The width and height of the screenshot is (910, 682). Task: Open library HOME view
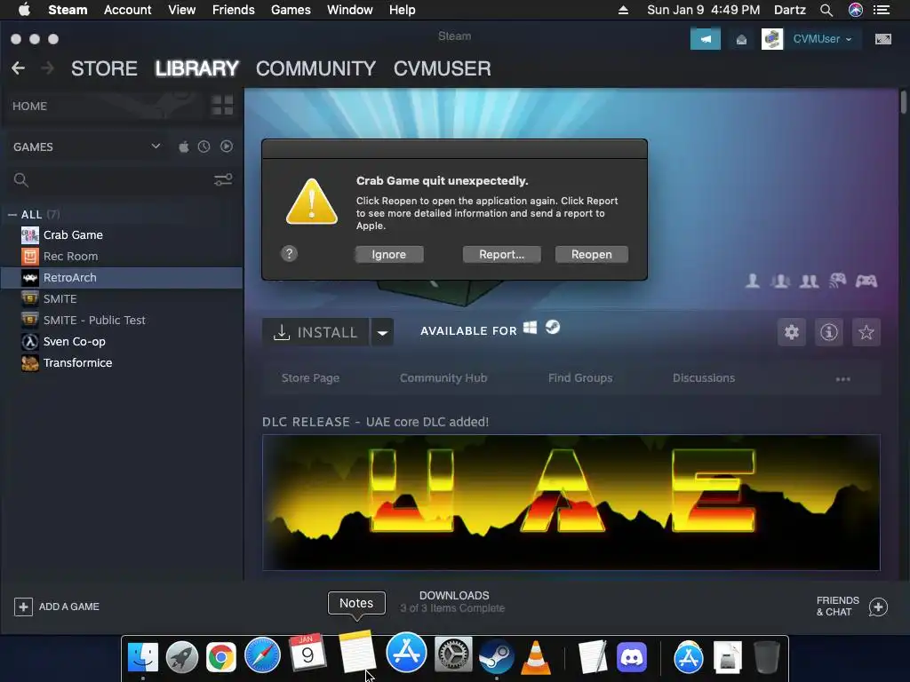pos(29,107)
